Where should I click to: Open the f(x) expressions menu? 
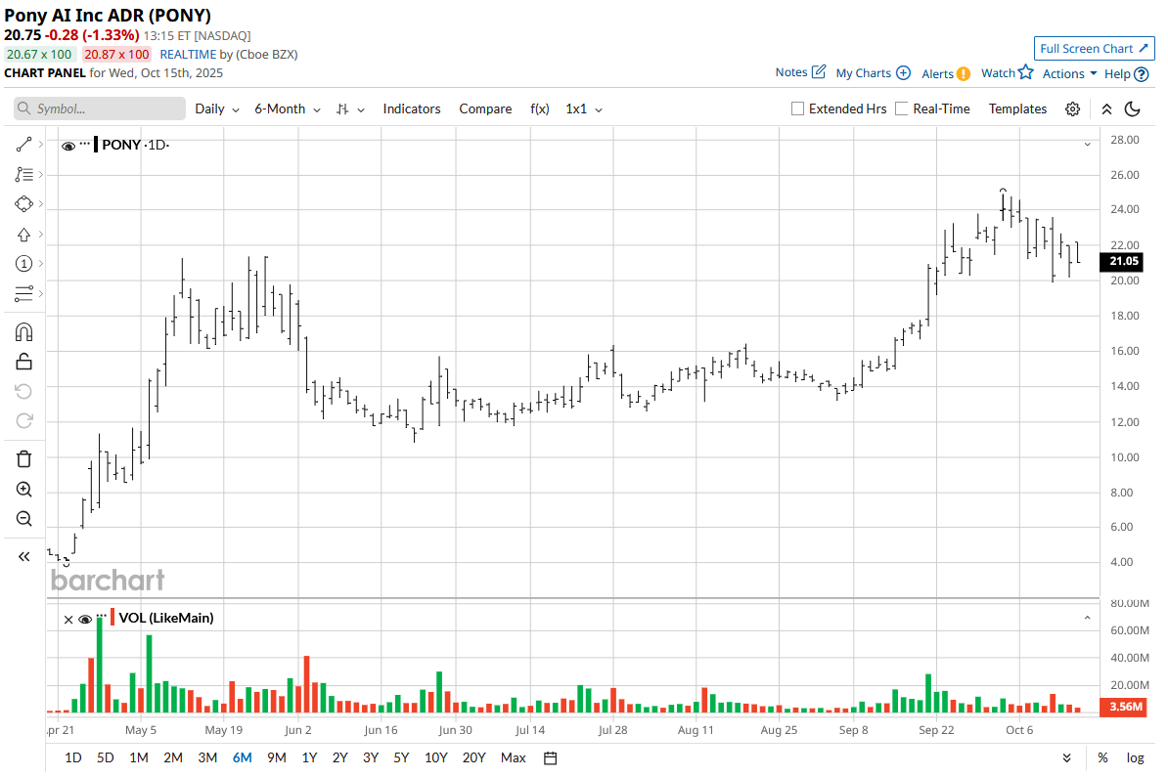click(x=540, y=108)
